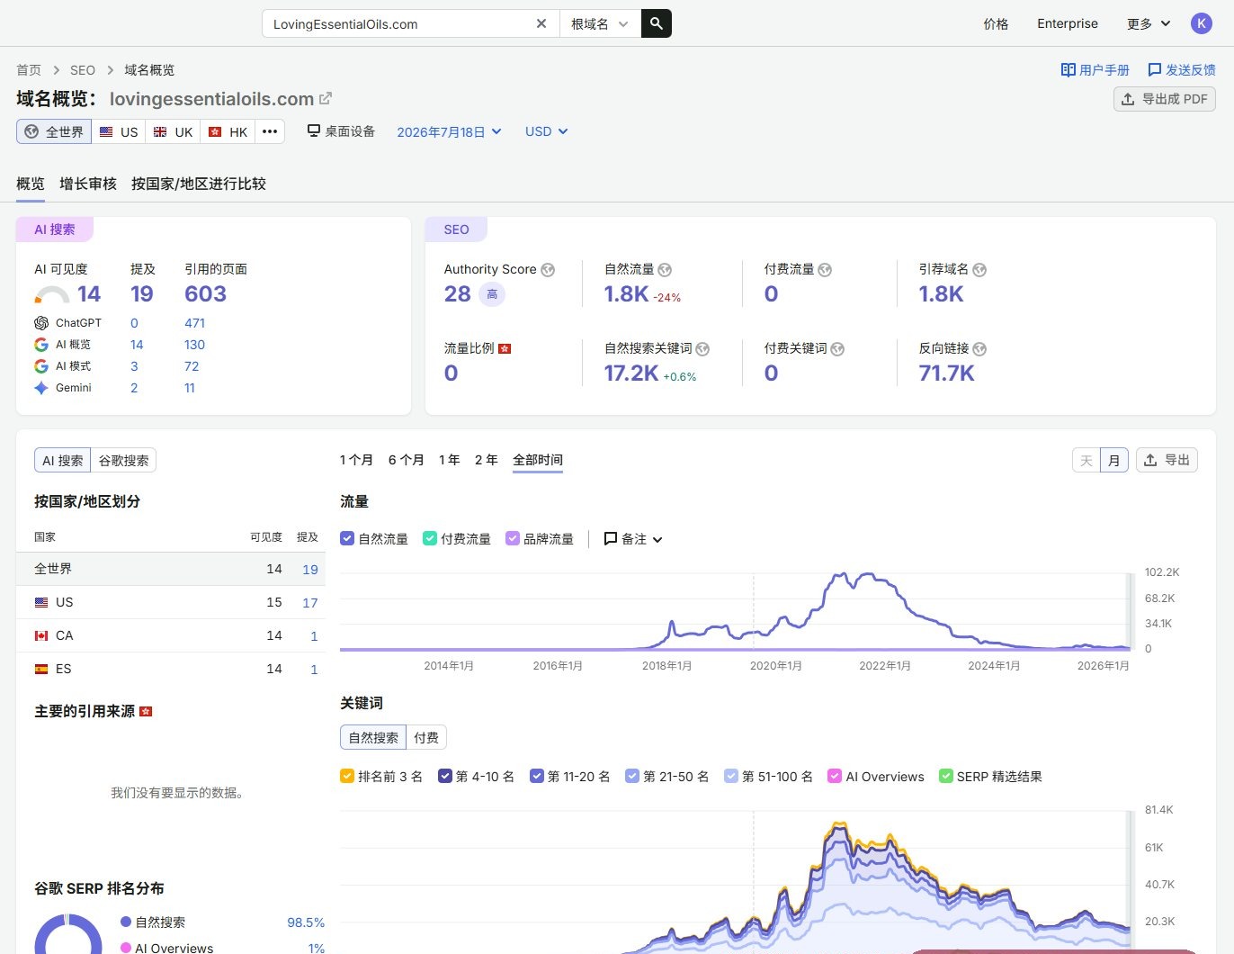Click info globe next to 付费流量
This screenshot has width=1234, height=954.
click(825, 270)
